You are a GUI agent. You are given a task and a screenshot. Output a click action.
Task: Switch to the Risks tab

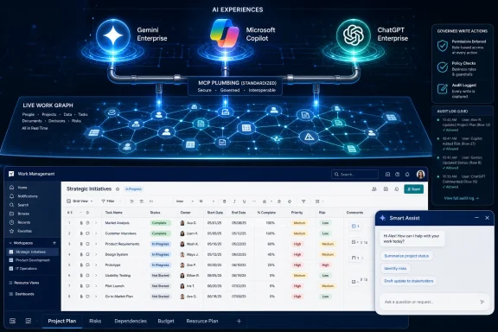tap(95, 322)
